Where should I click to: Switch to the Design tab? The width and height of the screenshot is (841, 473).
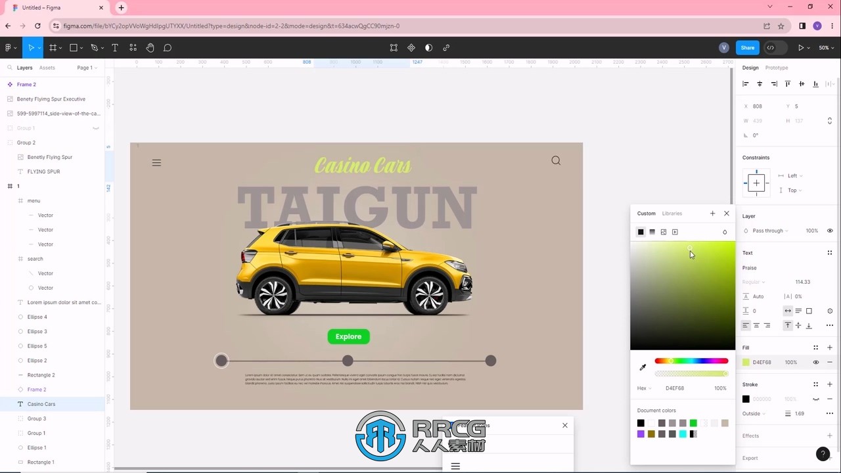(750, 68)
